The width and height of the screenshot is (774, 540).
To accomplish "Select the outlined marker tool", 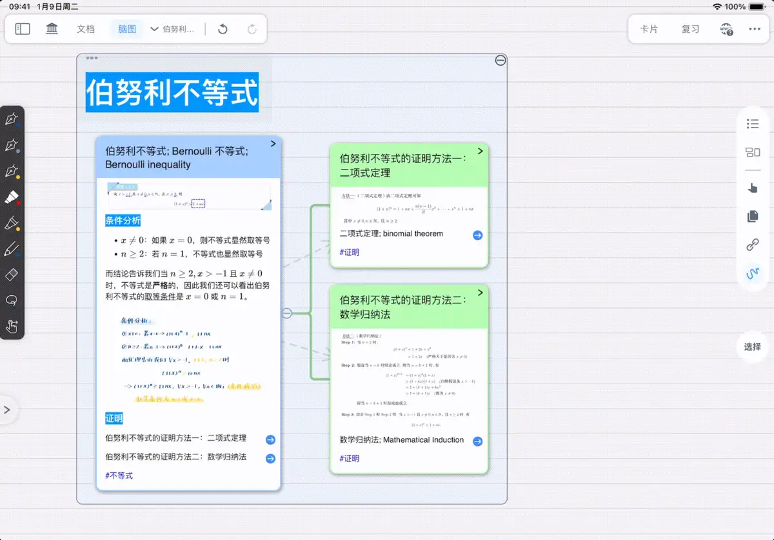I will click(12, 223).
